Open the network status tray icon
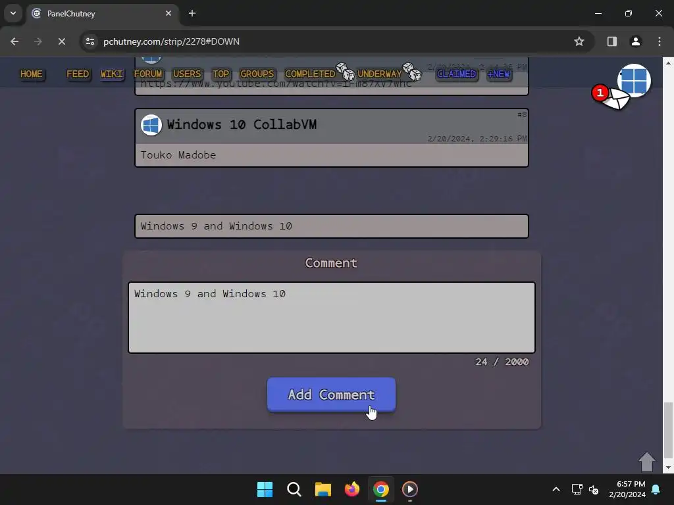This screenshot has width=674, height=505. click(577, 489)
